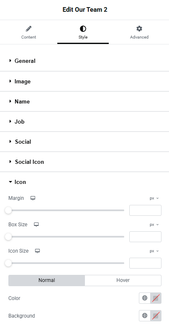Click the Background color swatch
This screenshot has width=169, height=331.
point(156,315)
